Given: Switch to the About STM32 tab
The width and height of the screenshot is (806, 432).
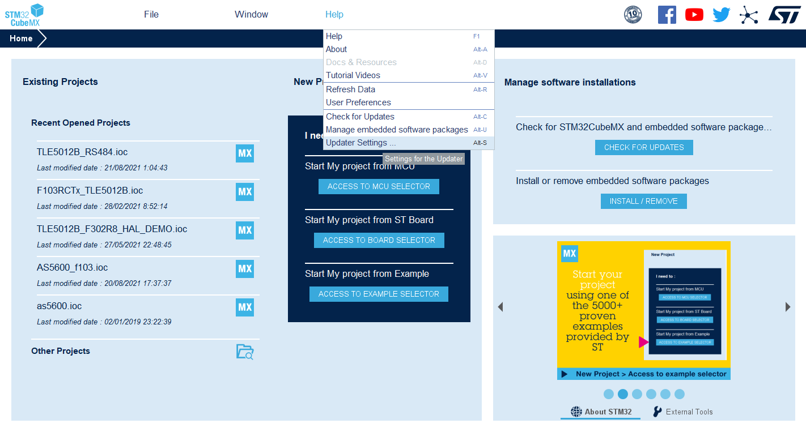Looking at the screenshot, I should click(x=601, y=412).
